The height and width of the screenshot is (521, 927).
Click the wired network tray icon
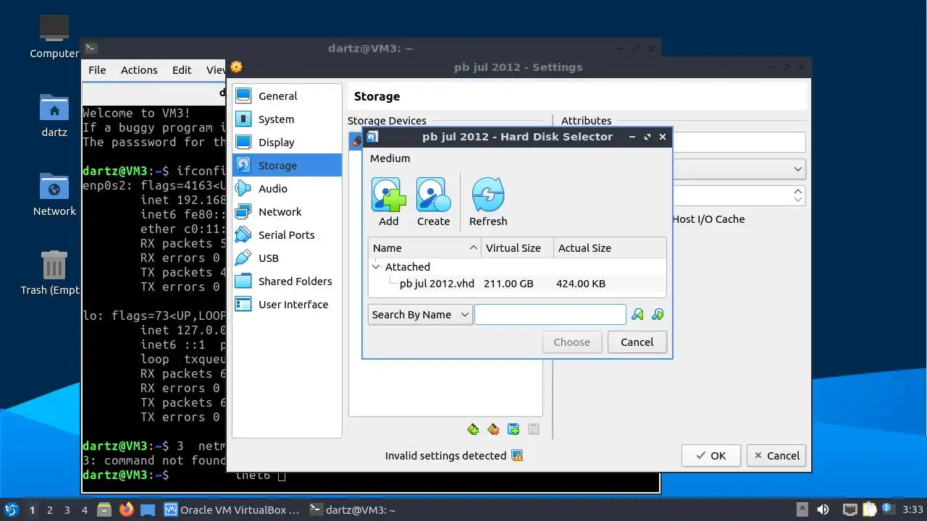click(850, 509)
